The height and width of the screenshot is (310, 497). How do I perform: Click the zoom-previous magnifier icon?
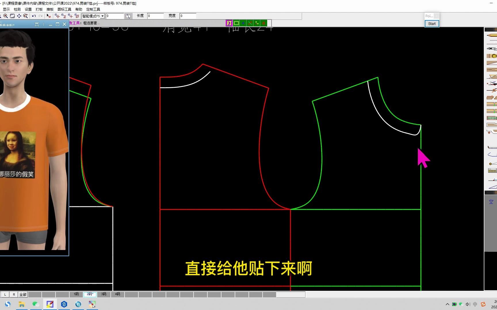click(26, 16)
